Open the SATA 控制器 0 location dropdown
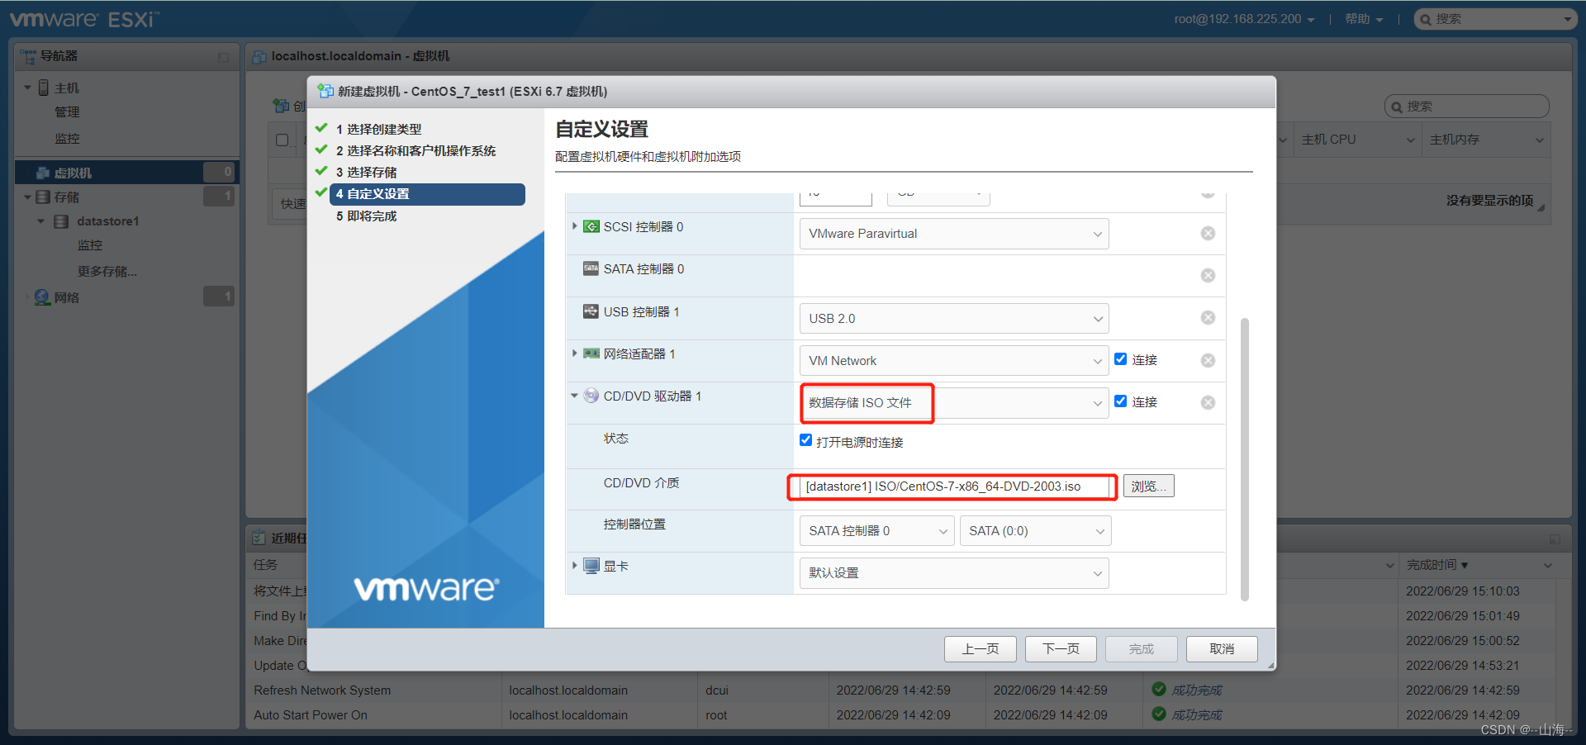This screenshot has width=1586, height=745. point(876,531)
